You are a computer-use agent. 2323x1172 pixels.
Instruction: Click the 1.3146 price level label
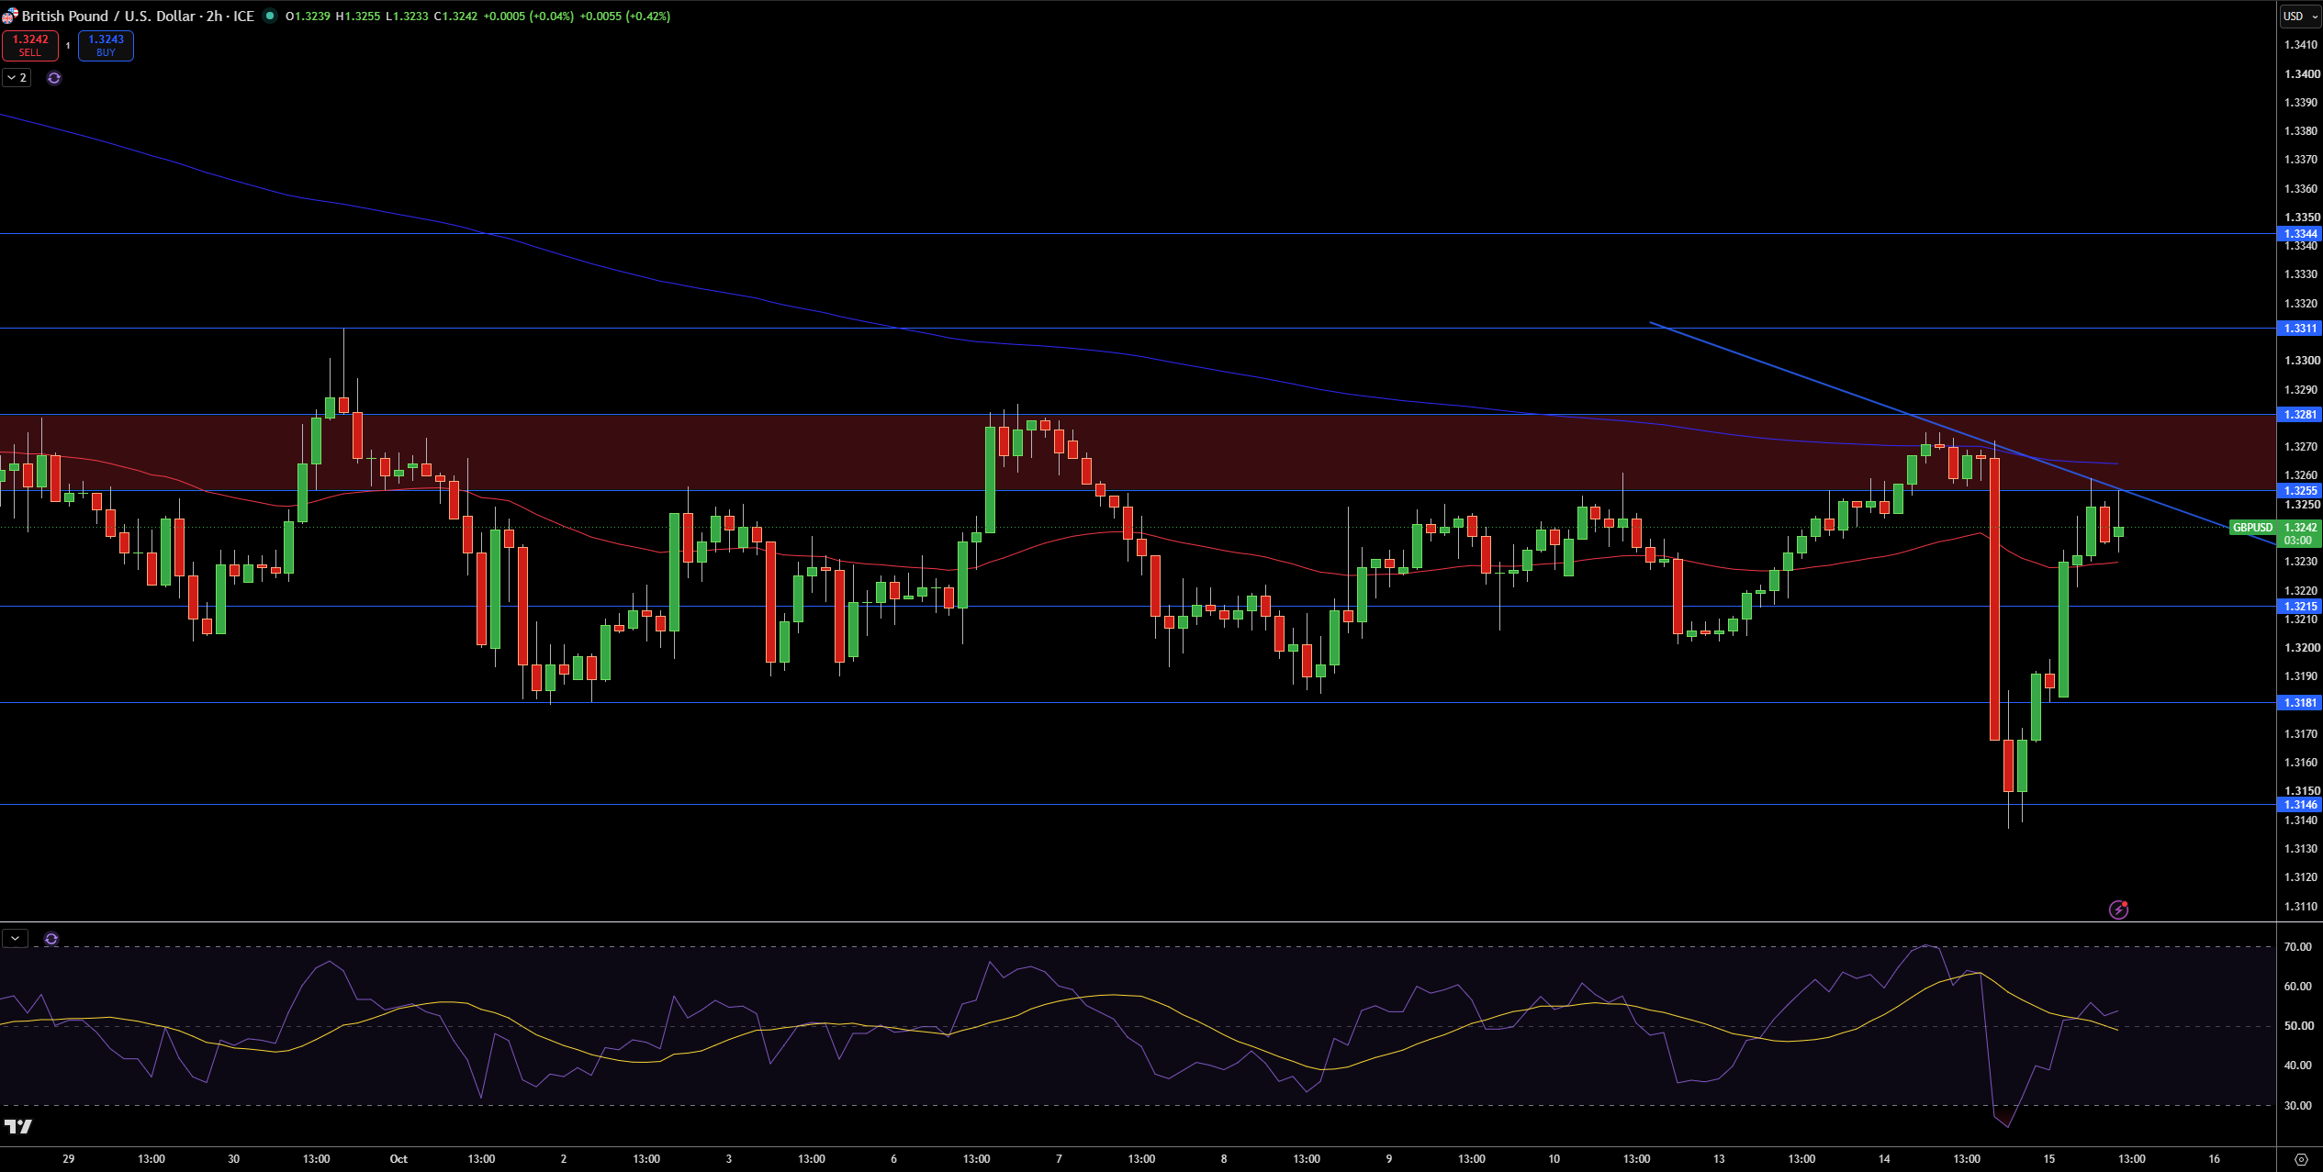point(2300,805)
